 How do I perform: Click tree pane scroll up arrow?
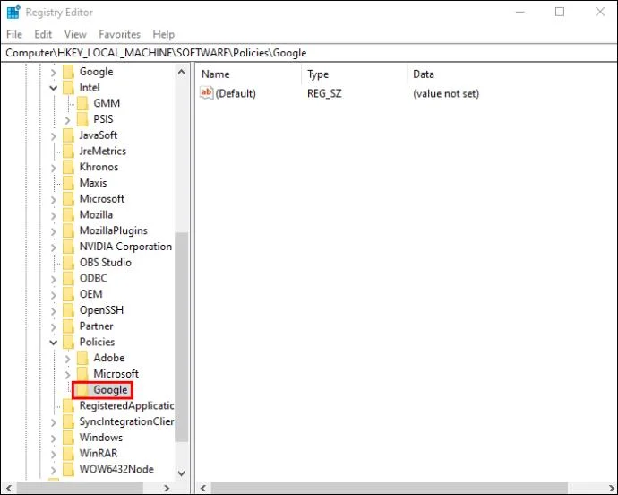[181, 73]
